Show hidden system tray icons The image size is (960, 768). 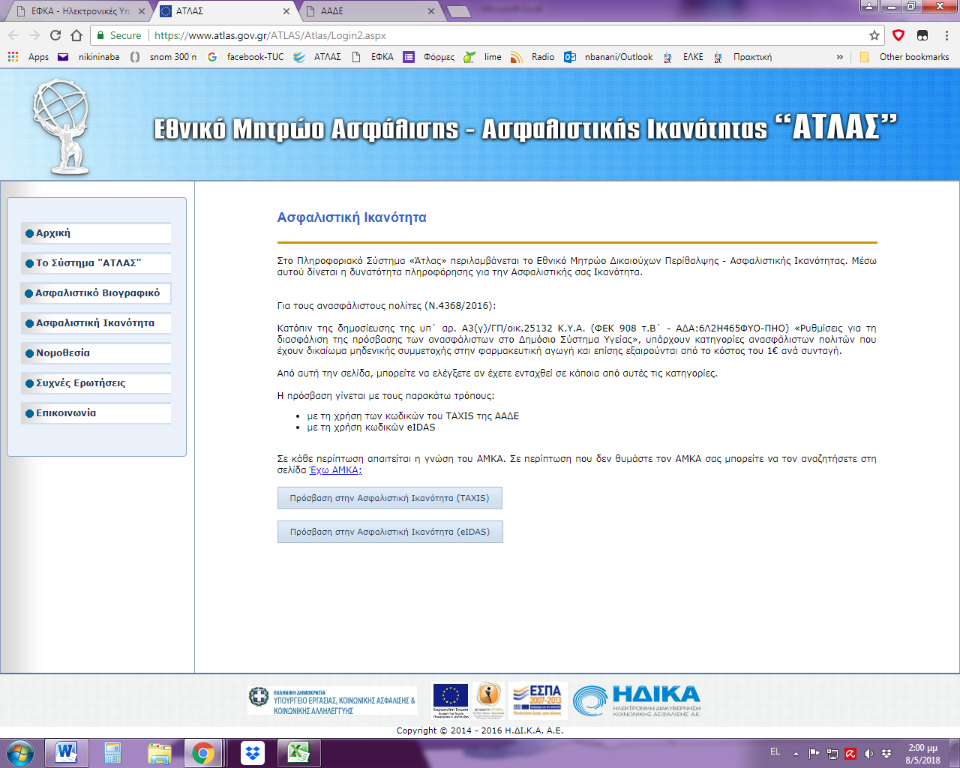796,754
